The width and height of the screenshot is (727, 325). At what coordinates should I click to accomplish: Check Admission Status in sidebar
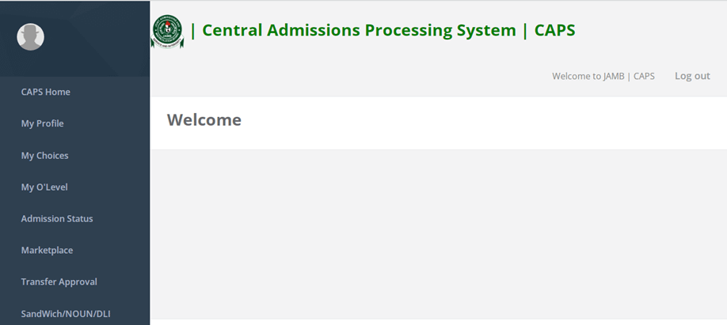[56, 218]
